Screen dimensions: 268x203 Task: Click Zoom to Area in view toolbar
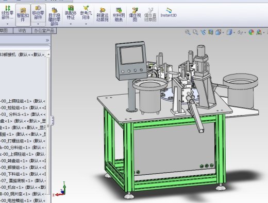coord(195,32)
